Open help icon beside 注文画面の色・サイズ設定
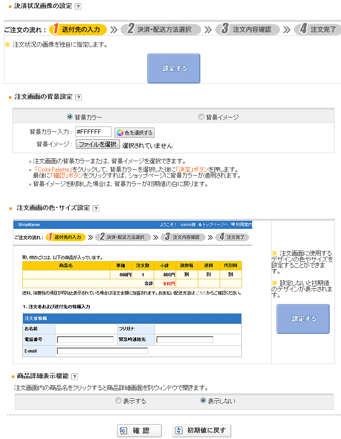The width and height of the screenshot is (341, 439). [96, 208]
